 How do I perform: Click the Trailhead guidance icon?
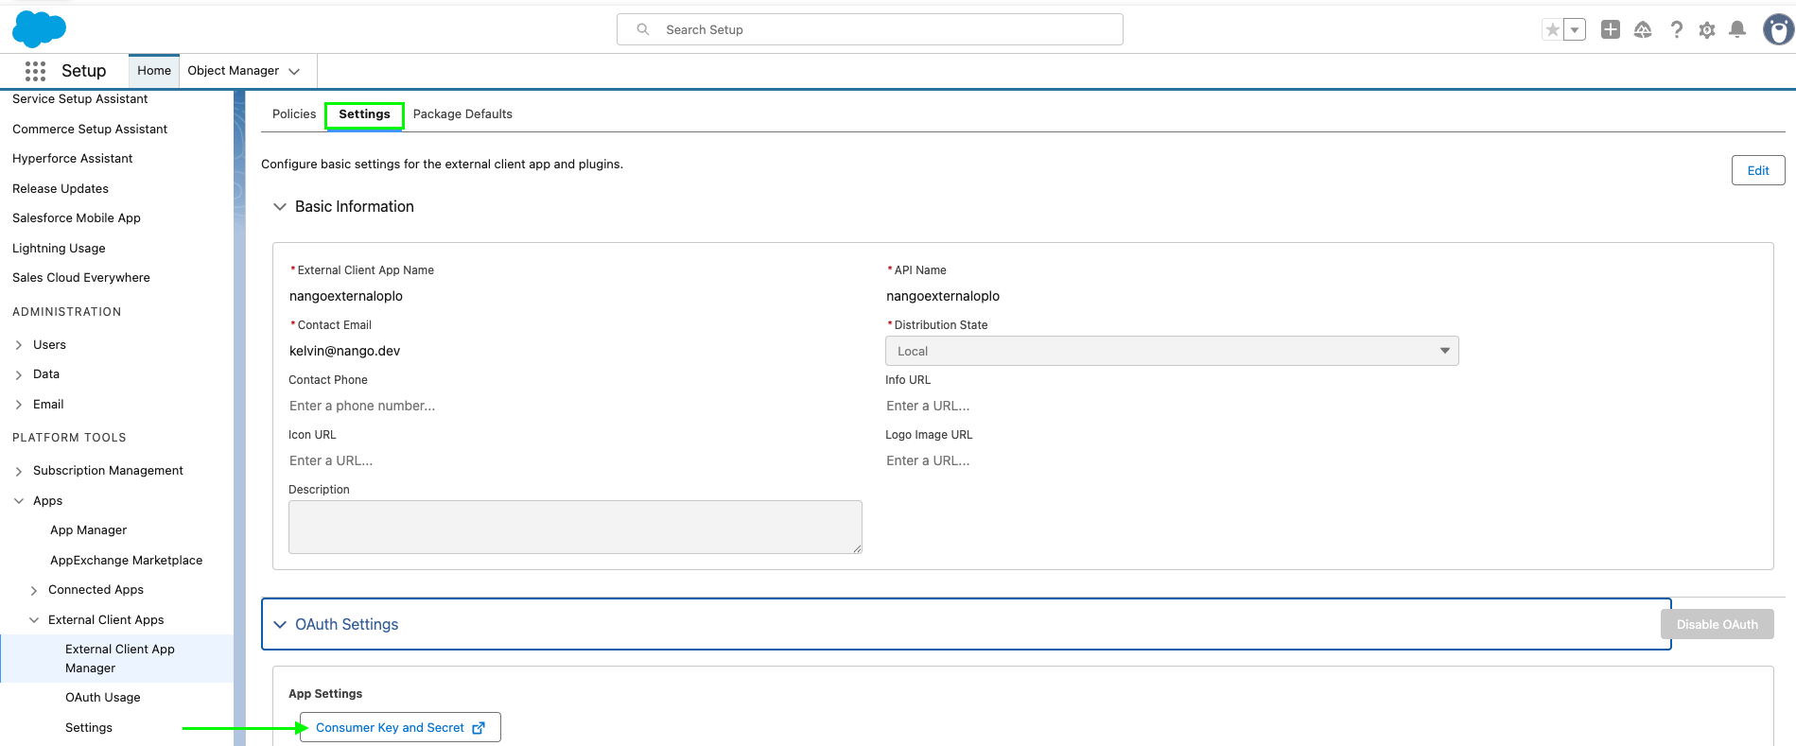pos(1643,30)
